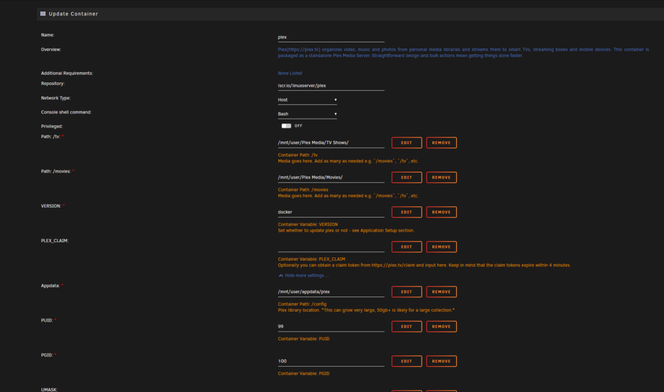664x392 pixels.
Task: Click the Container Variable: PGID text
Action: pos(303,373)
